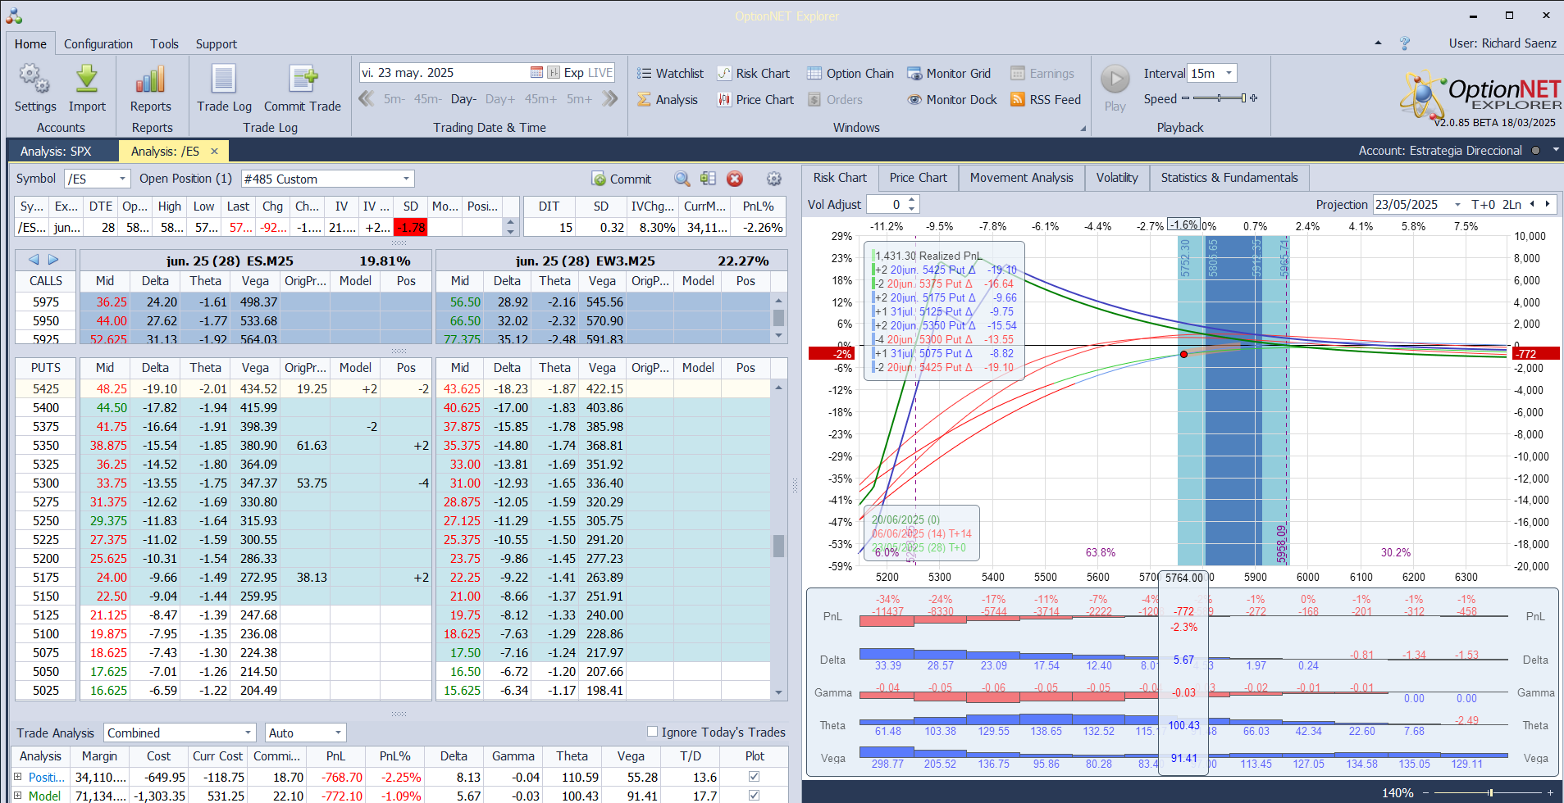Click the Play playback button

(x=1115, y=79)
